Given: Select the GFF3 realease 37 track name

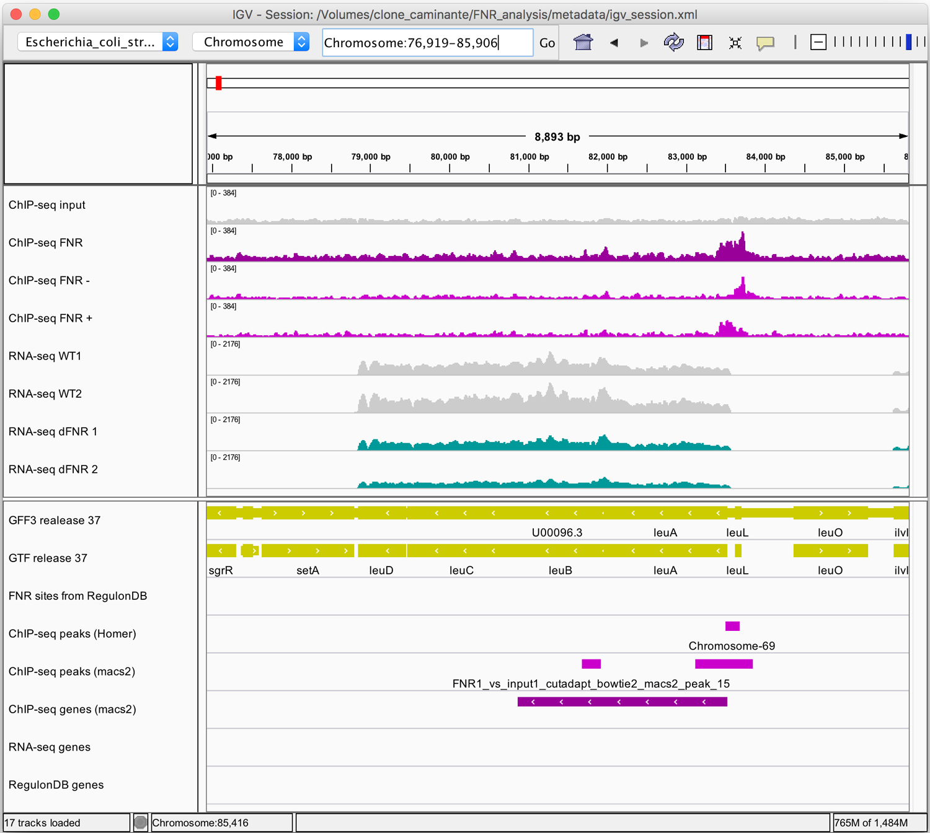Looking at the screenshot, I should (x=55, y=521).
